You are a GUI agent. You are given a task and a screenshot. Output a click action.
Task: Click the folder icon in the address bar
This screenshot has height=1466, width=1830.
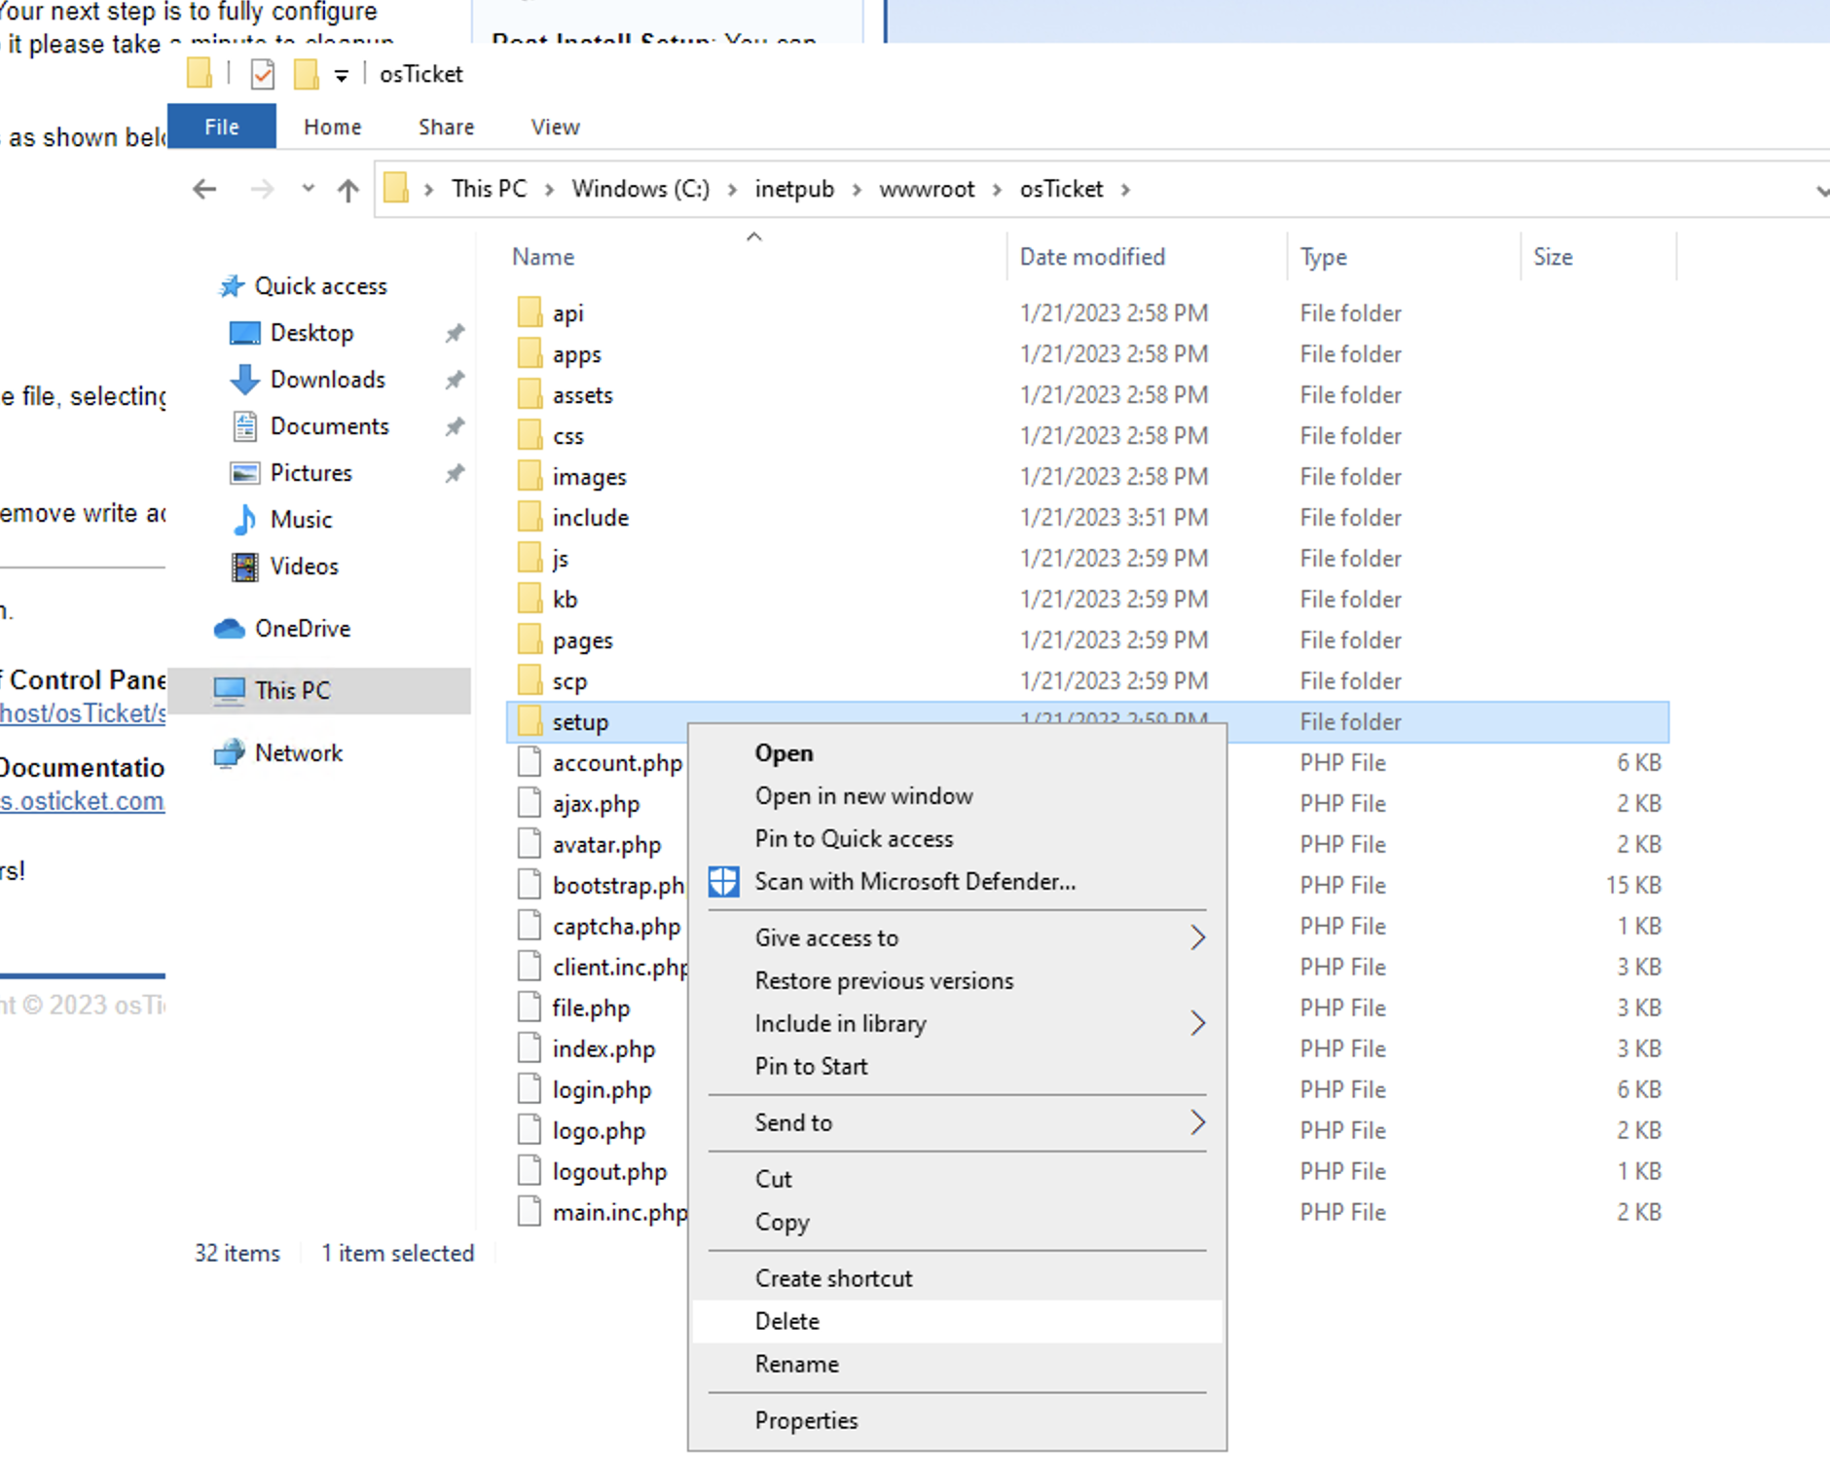point(396,188)
